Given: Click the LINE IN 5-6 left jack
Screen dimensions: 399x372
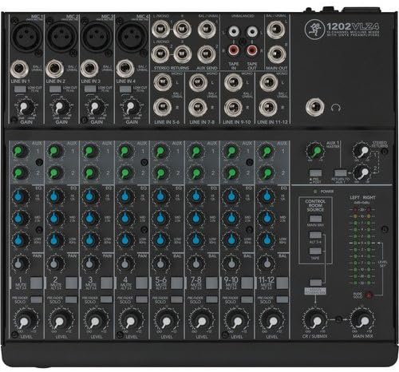Looking at the screenshot, I should pos(163,82).
